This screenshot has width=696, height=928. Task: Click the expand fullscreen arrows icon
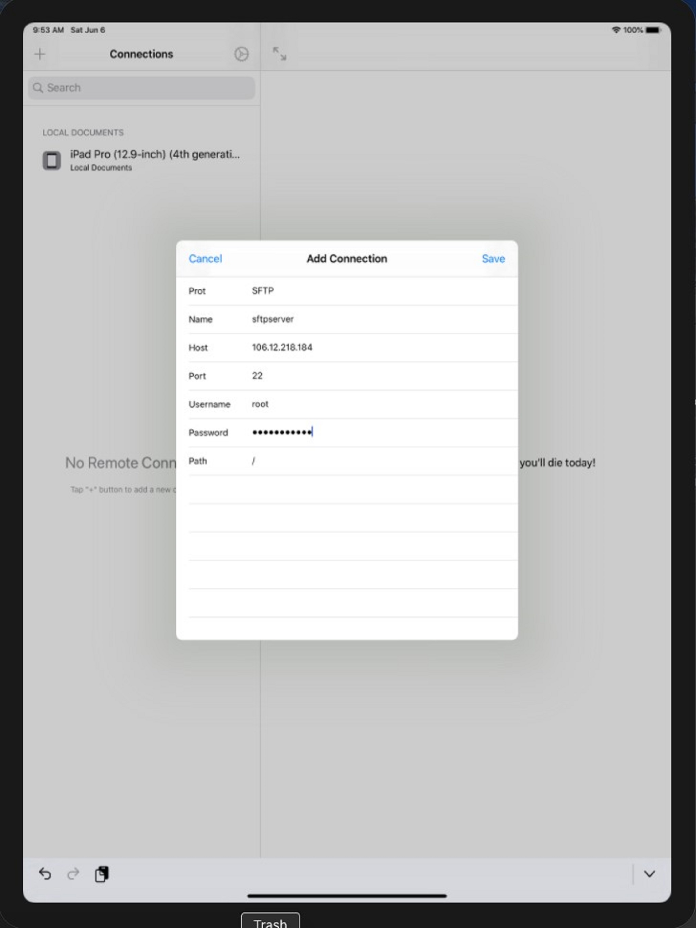280,54
